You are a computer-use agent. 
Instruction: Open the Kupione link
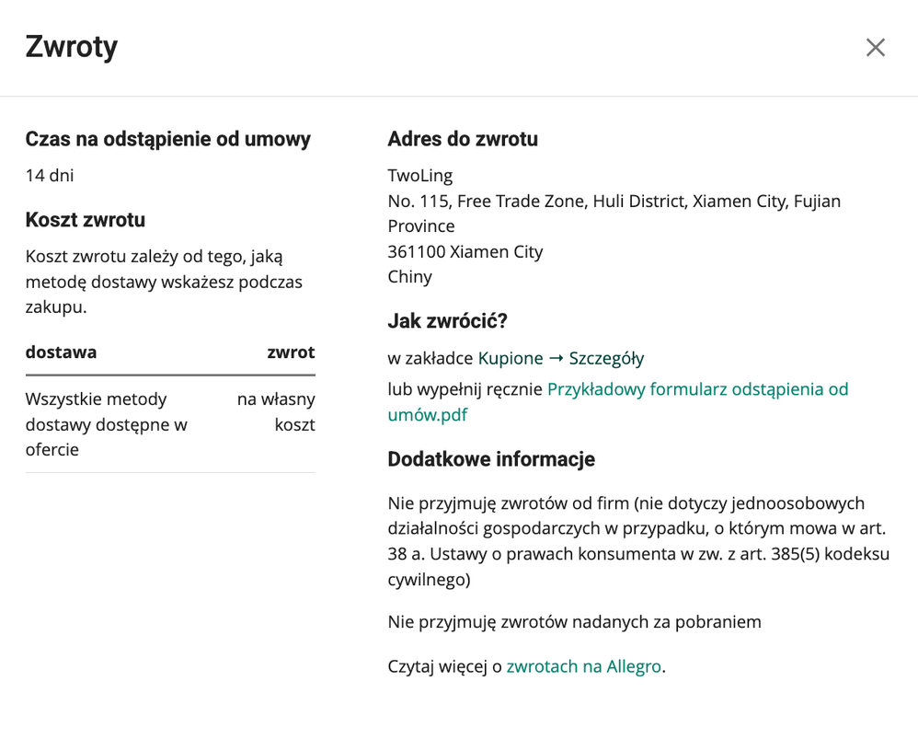[x=511, y=358]
